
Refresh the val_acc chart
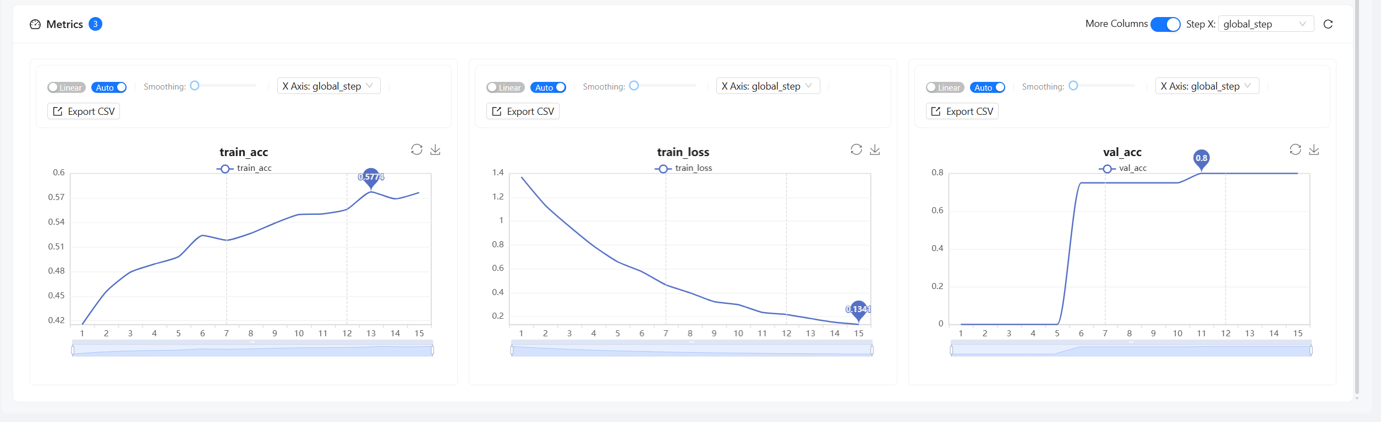1295,149
